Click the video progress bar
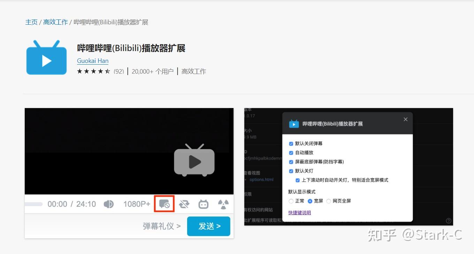 click(33, 204)
